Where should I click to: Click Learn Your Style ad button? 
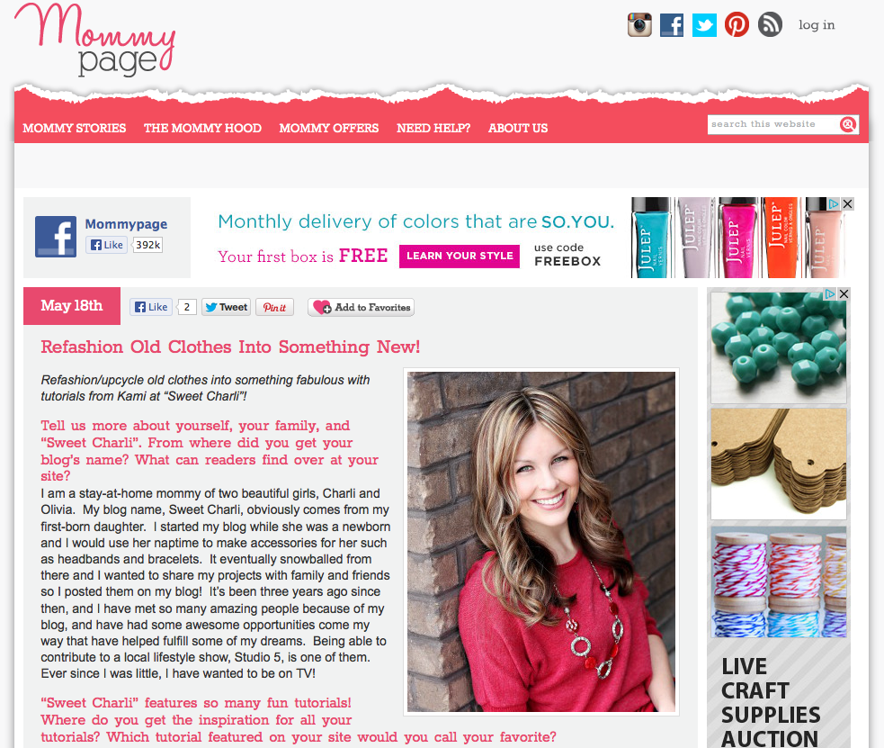click(x=460, y=257)
